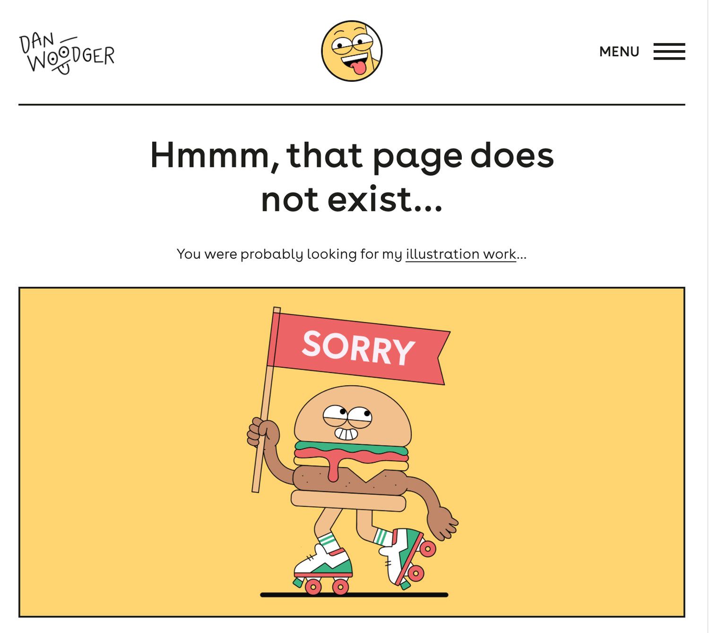Click the burger character's grinning face

point(348,422)
